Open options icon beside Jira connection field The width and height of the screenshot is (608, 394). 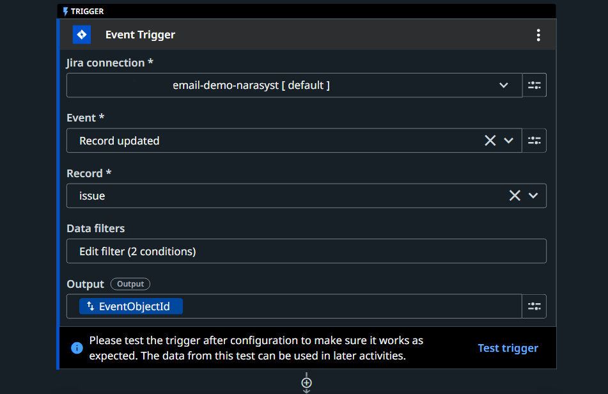point(534,85)
